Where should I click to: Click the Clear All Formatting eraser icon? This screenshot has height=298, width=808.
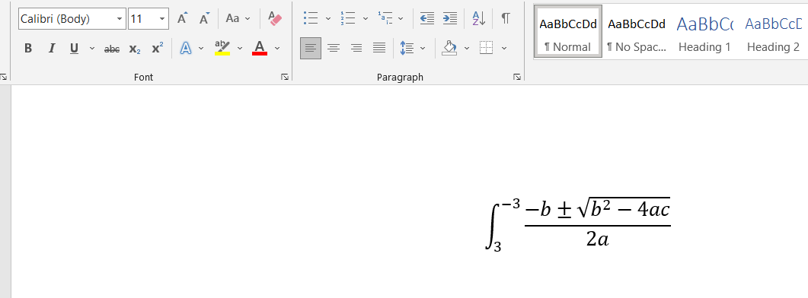[275, 18]
